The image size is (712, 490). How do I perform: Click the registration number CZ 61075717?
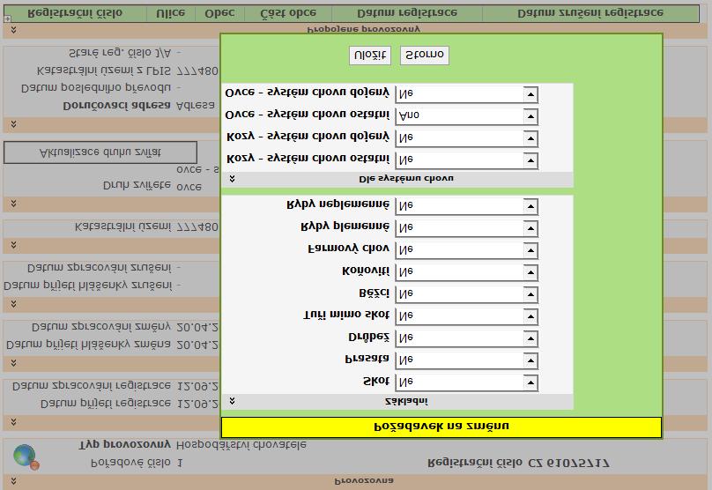click(x=568, y=464)
